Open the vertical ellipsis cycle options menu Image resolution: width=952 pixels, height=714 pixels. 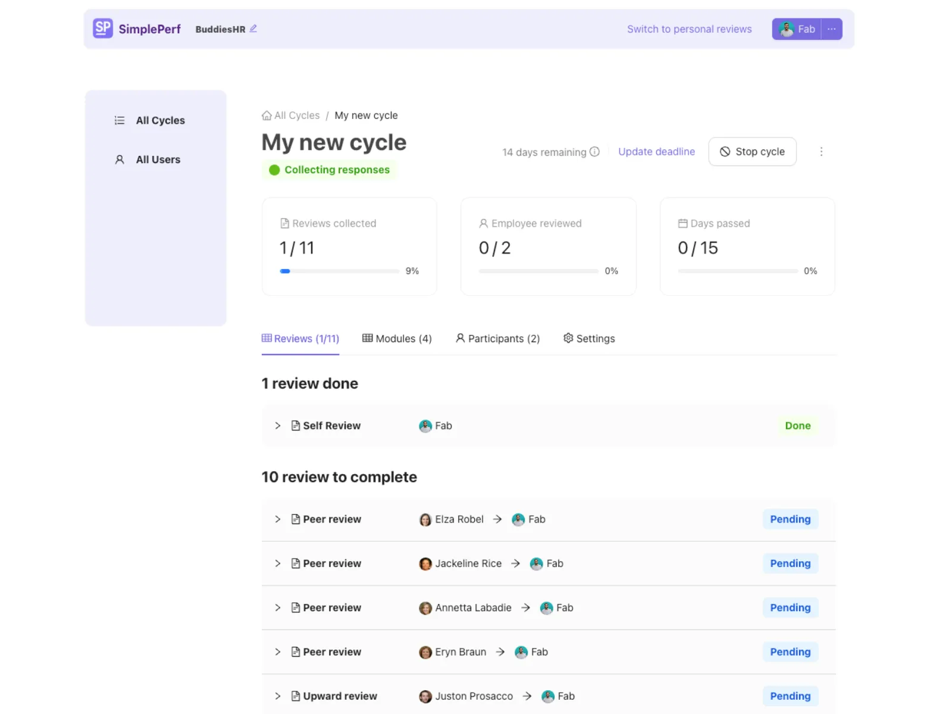point(821,152)
